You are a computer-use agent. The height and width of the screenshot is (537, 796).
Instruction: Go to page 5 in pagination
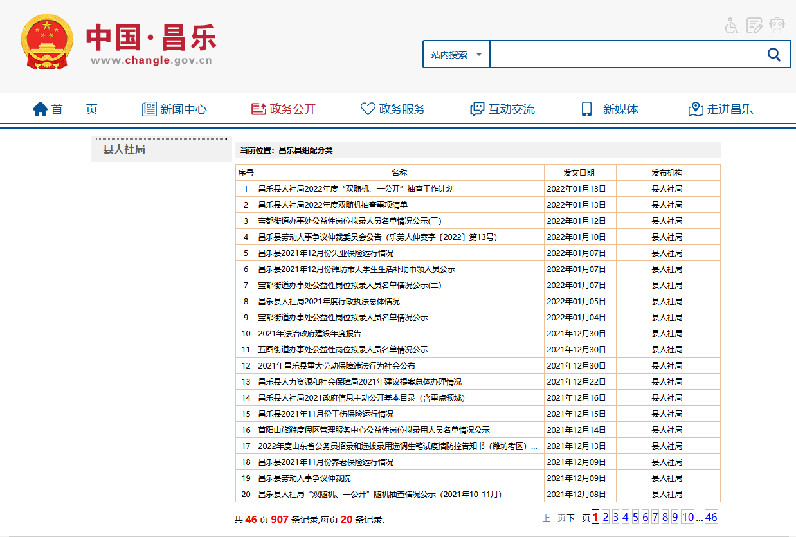pos(635,517)
